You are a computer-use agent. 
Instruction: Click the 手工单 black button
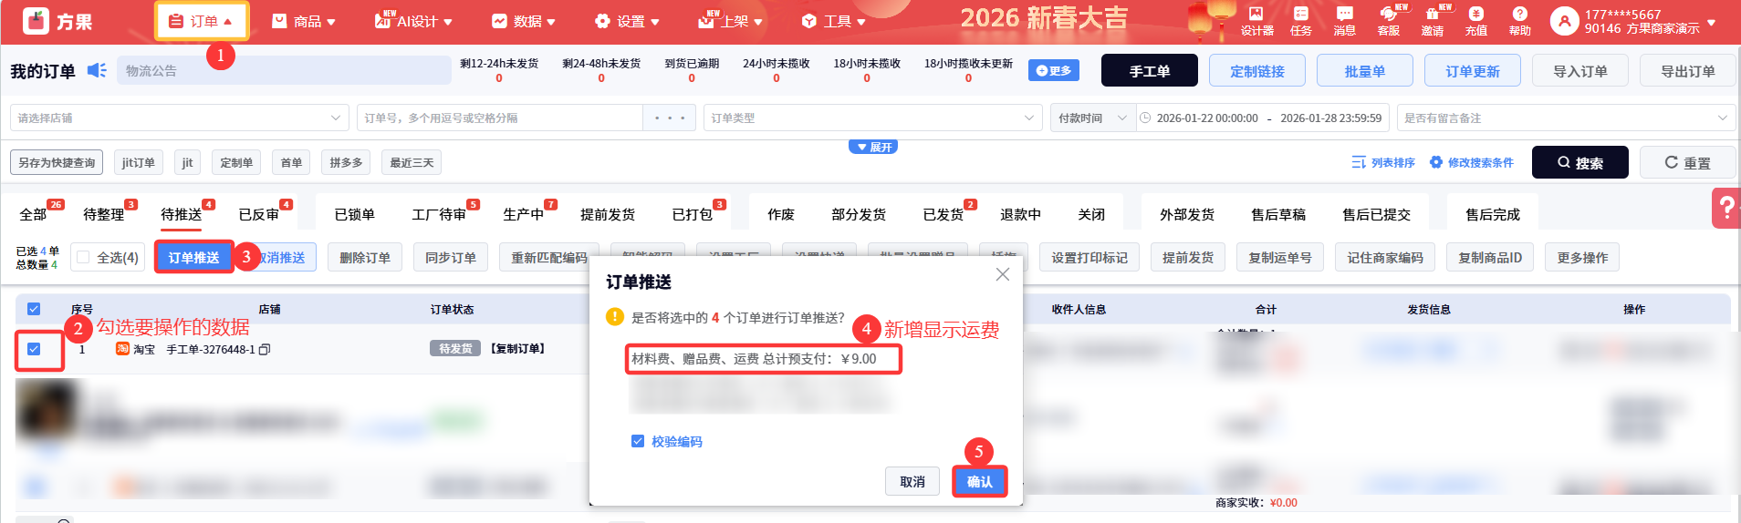[x=1149, y=70]
